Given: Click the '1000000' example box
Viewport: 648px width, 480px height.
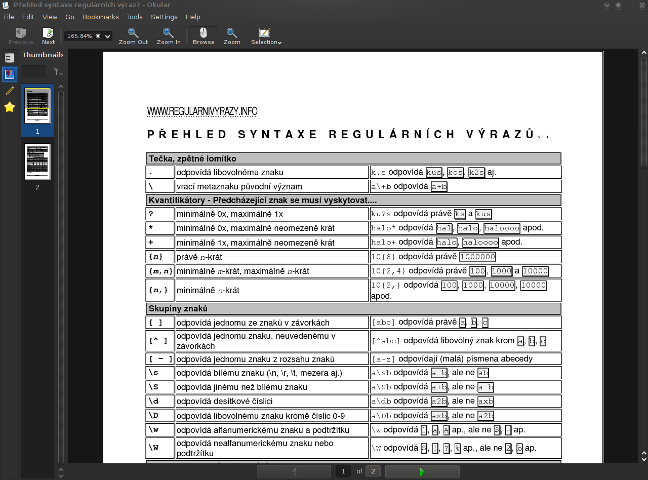Looking at the screenshot, I should tap(477, 257).
